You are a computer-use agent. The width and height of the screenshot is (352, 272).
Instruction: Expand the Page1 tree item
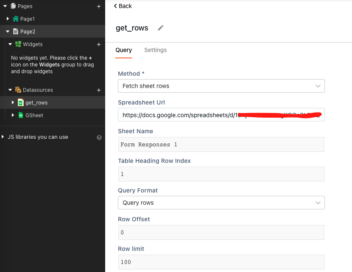pyautogui.click(x=8, y=19)
